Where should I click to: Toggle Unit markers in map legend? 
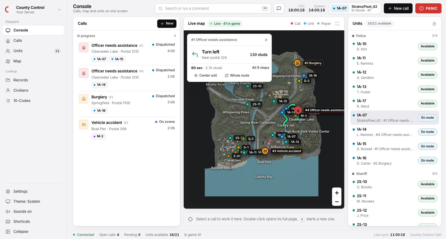coord(309,24)
